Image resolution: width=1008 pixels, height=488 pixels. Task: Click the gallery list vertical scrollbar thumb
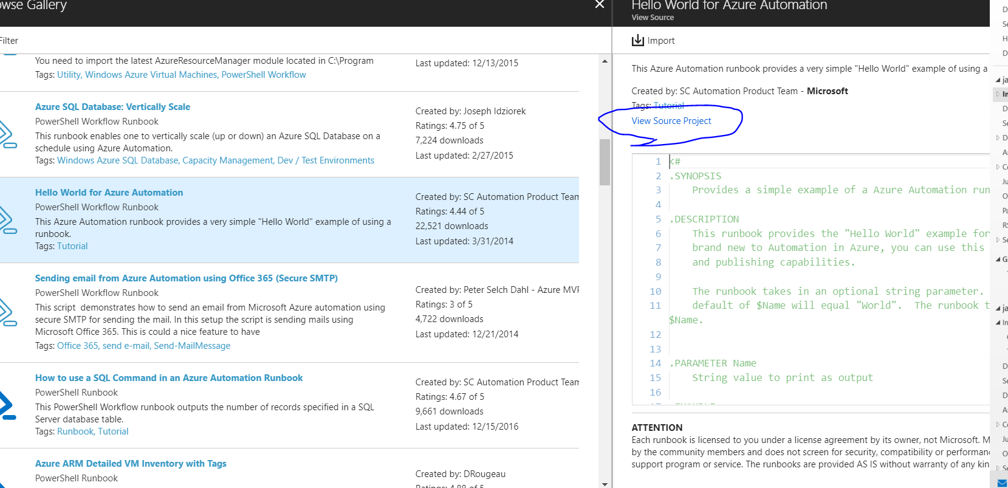click(x=605, y=162)
